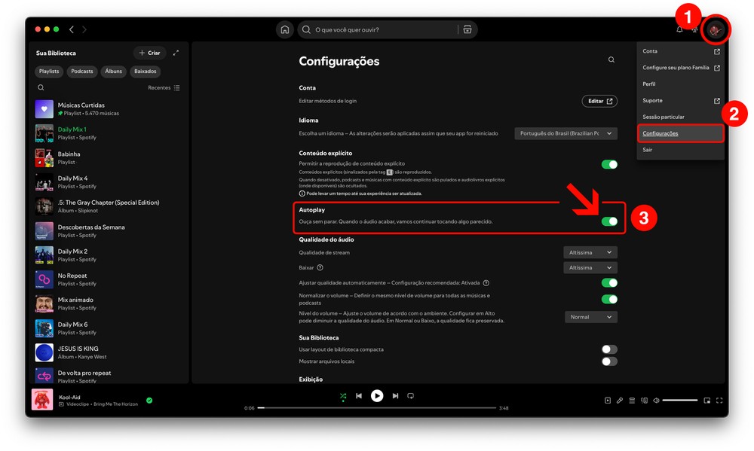The width and height of the screenshot is (754, 451).
Task: Click the search icon in Configurações header
Action: click(611, 60)
